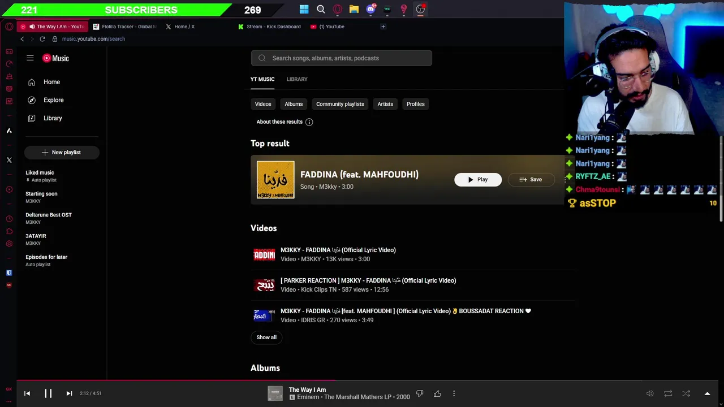
Task: Show info about these results icon
Action: pyautogui.click(x=309, y=122)
